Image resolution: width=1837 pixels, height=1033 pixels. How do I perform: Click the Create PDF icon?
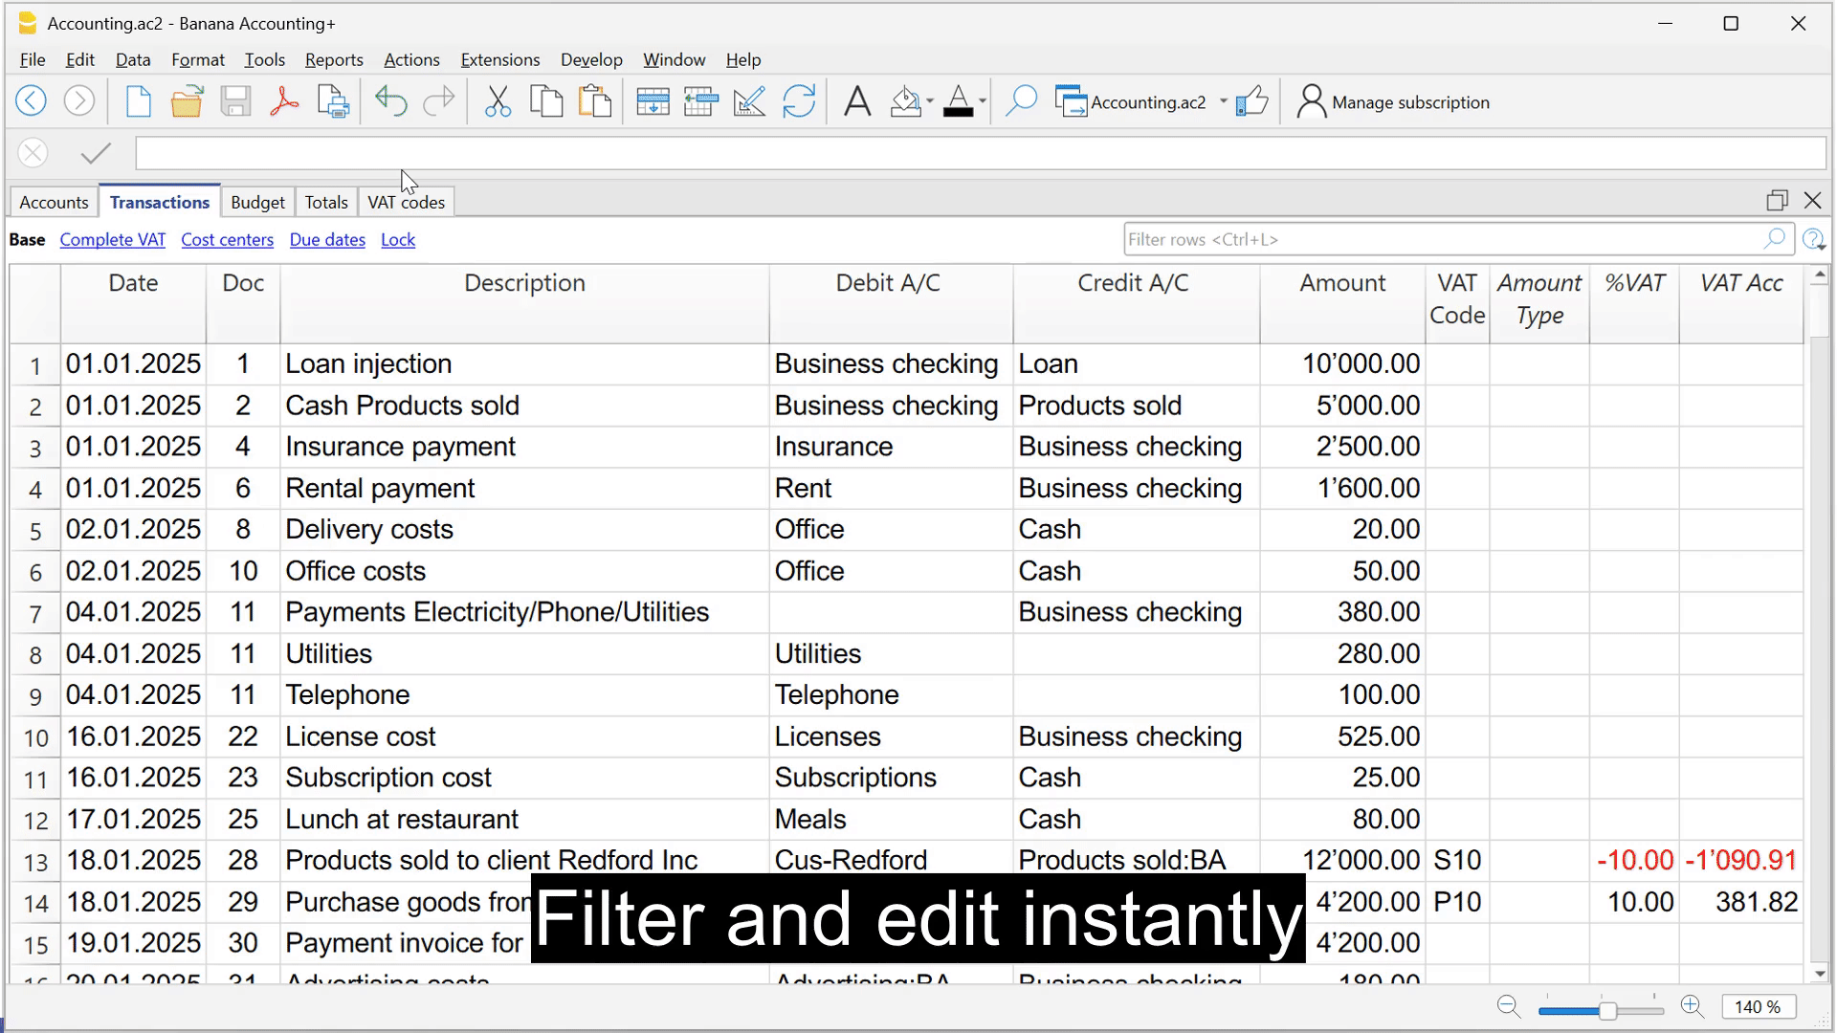(284, 101)
